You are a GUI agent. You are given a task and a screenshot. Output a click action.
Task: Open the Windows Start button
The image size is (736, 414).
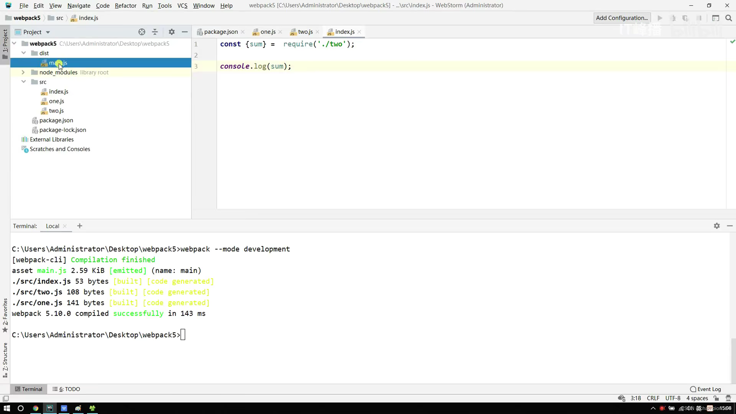(x=6, y=408)
